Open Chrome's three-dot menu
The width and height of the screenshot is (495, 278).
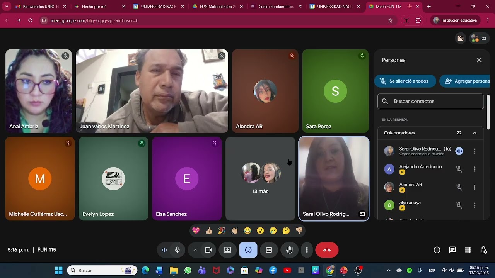pyautogui.click(x=488, y=20)
